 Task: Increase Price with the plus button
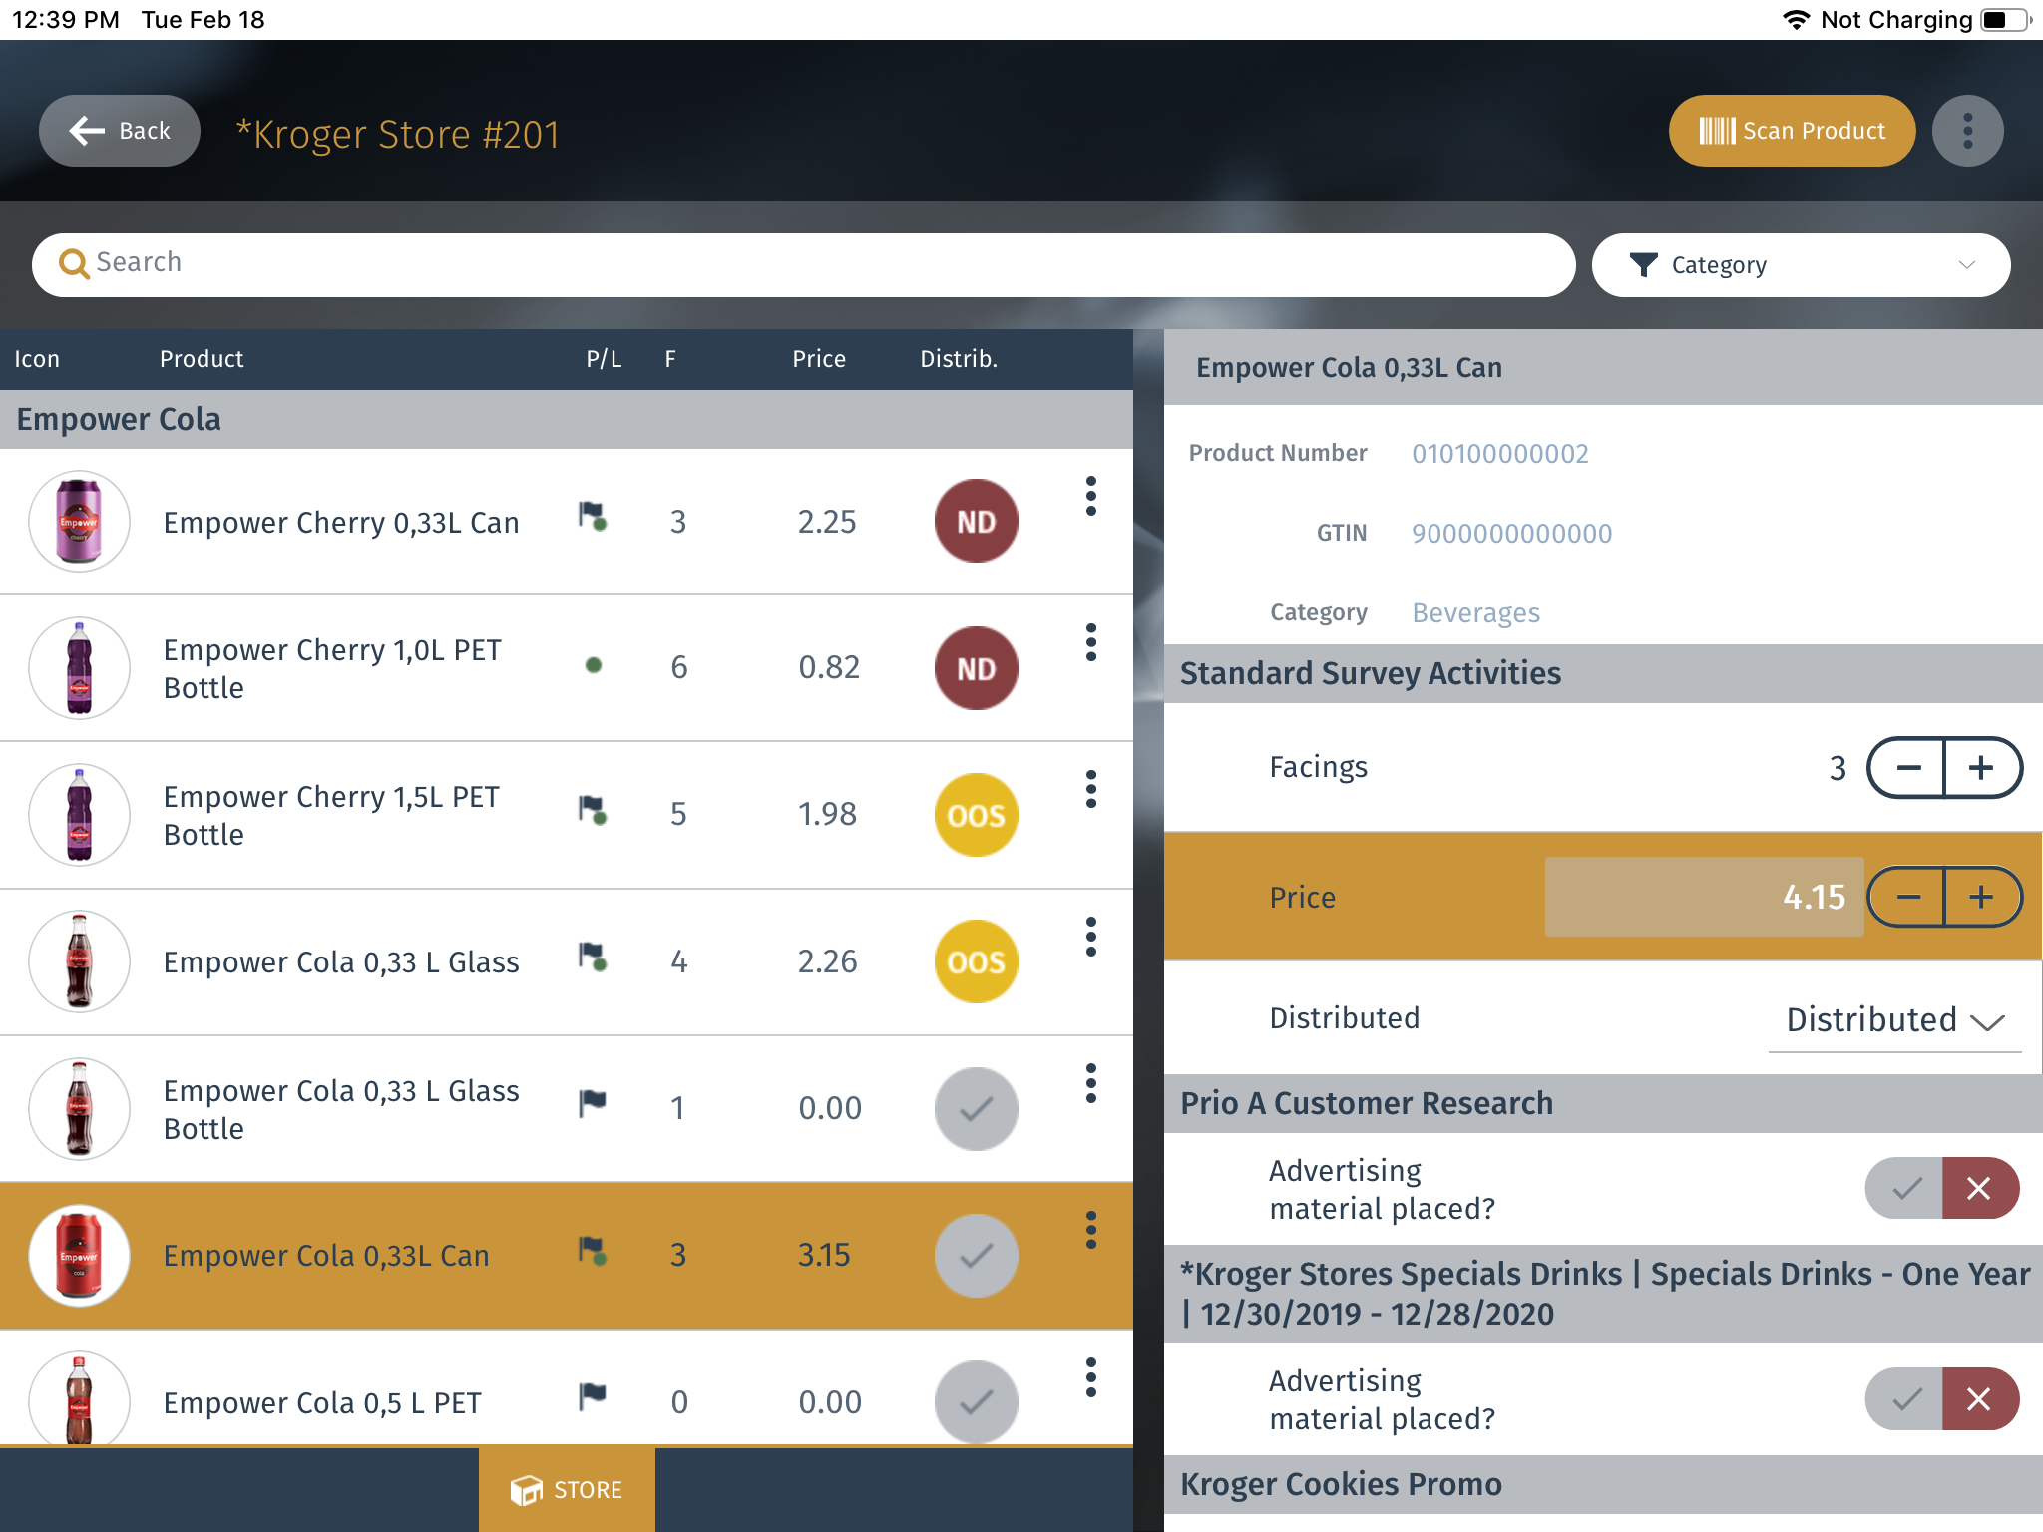click(1982, 897)
